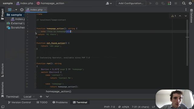Screen dimensions: 194x109
Task: Click the Run play icon
Action: [x=150, y=3]
